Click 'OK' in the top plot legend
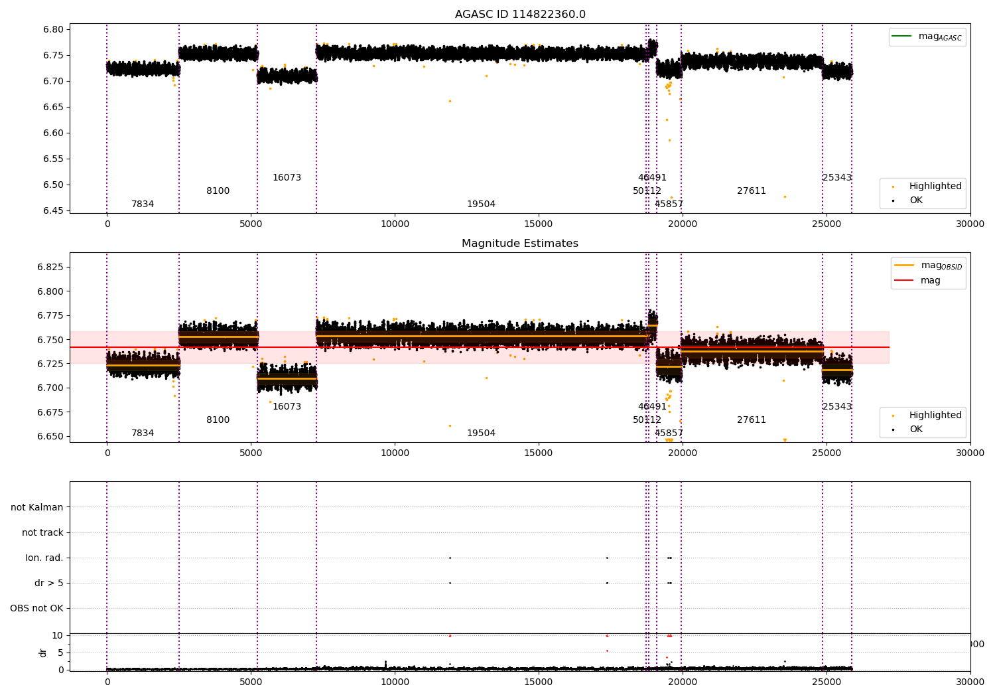995x697 pixels. [x=916, y=200]
